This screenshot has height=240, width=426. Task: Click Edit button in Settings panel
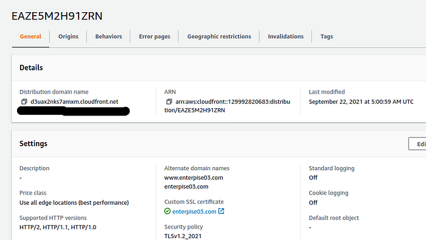[x=417, y=144]
